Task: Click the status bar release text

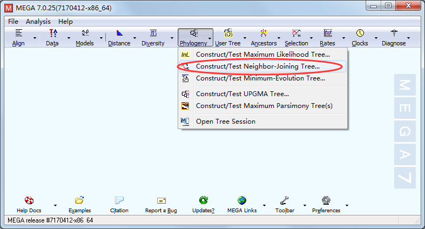Action: click(50, 220)
